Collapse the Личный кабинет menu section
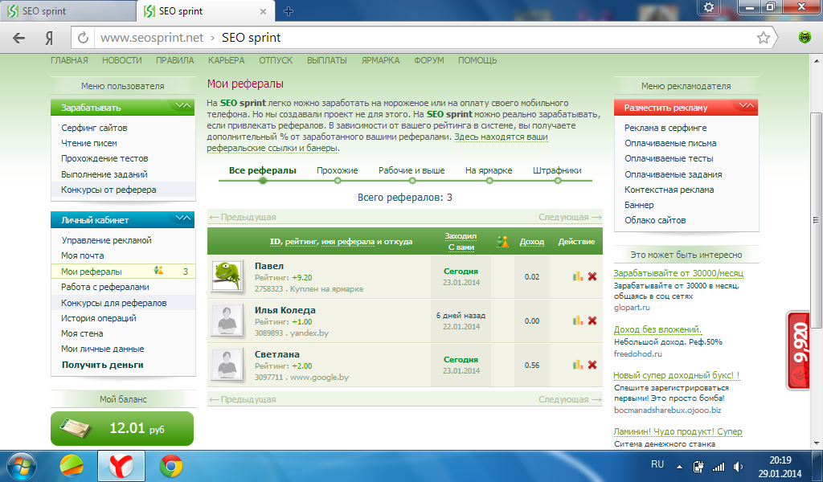The image size is (823, 482). tap(183, 219)
